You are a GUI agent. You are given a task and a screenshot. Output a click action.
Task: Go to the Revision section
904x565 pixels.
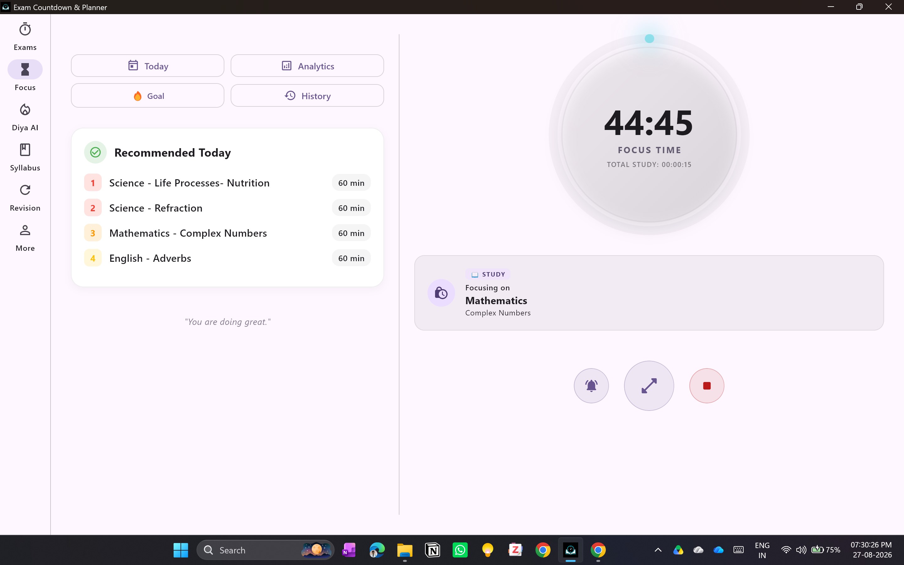point(25,197)
